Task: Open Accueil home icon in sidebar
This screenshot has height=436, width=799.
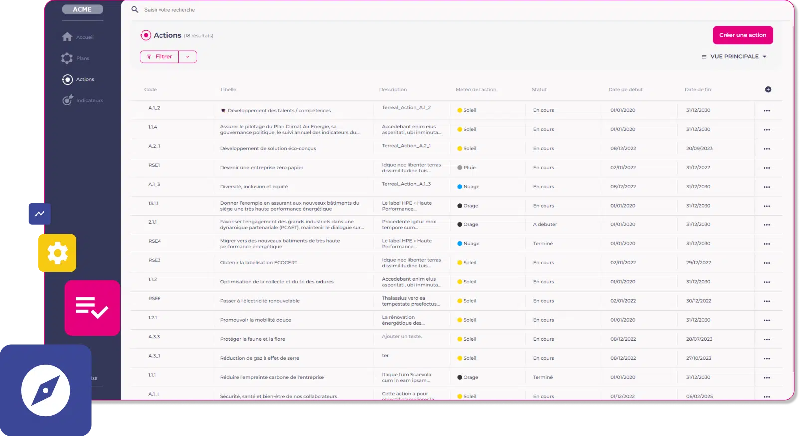Action: (67, 37)
